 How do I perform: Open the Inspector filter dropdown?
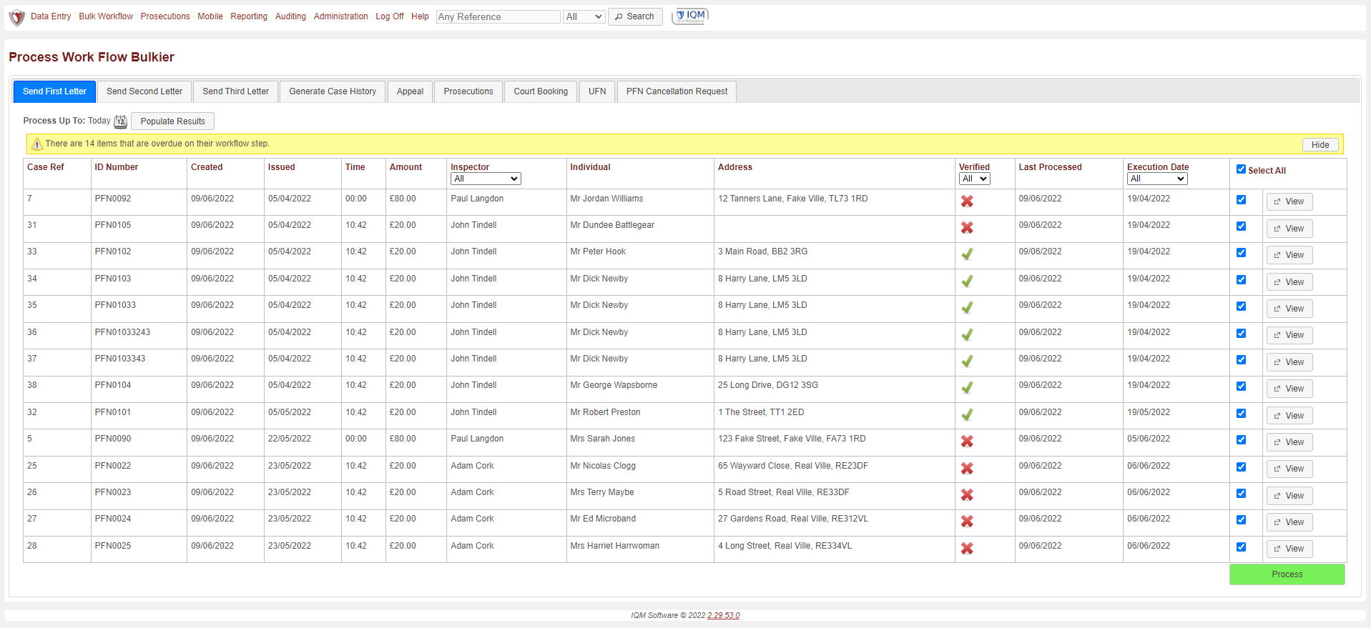pos(486,179)
